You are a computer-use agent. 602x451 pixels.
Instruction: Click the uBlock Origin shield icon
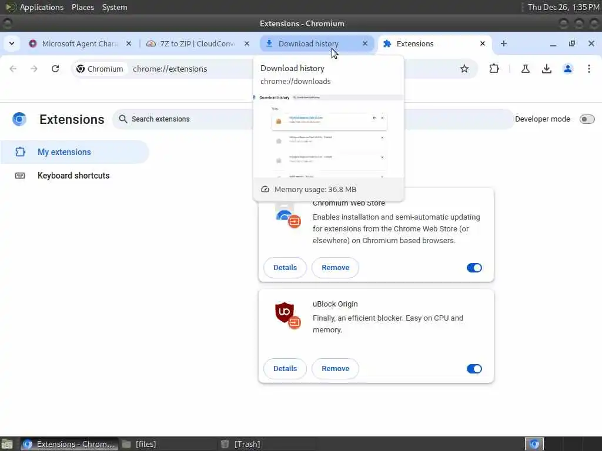coord(285,312)
